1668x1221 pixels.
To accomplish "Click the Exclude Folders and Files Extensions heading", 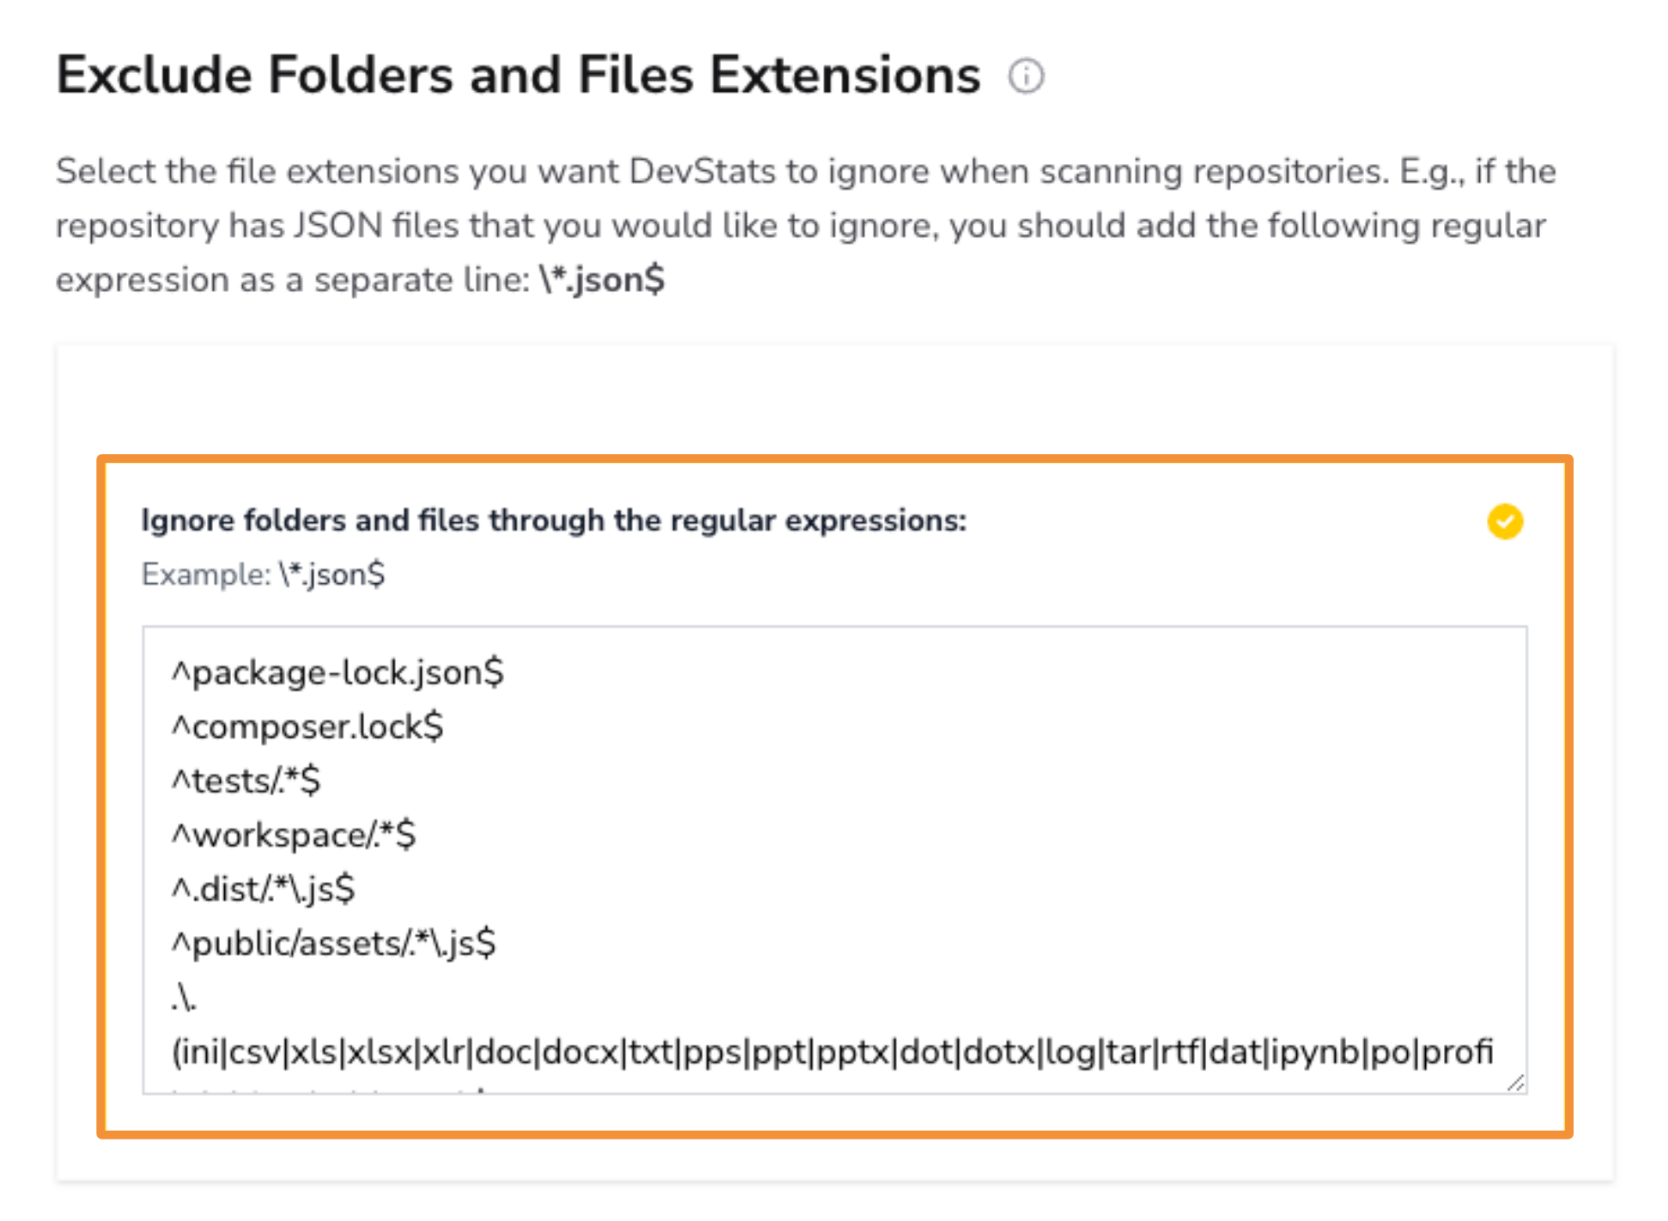I will 518,76.
